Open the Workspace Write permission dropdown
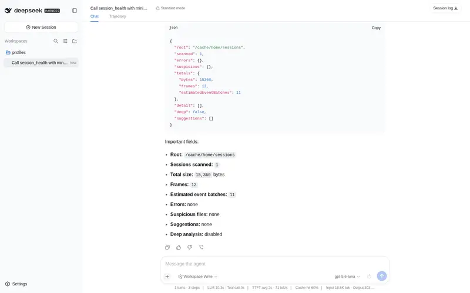The width and height of the screenshot is (470, 293). (x=198, y=277)
